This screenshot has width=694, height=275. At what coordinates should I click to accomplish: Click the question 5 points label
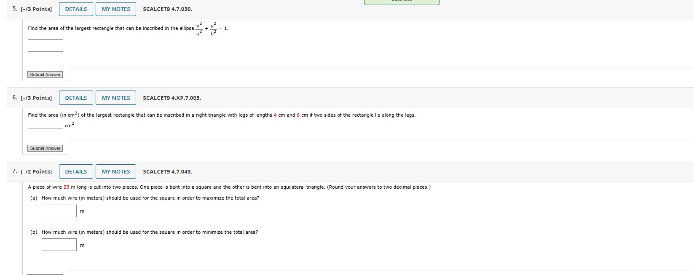36,9
